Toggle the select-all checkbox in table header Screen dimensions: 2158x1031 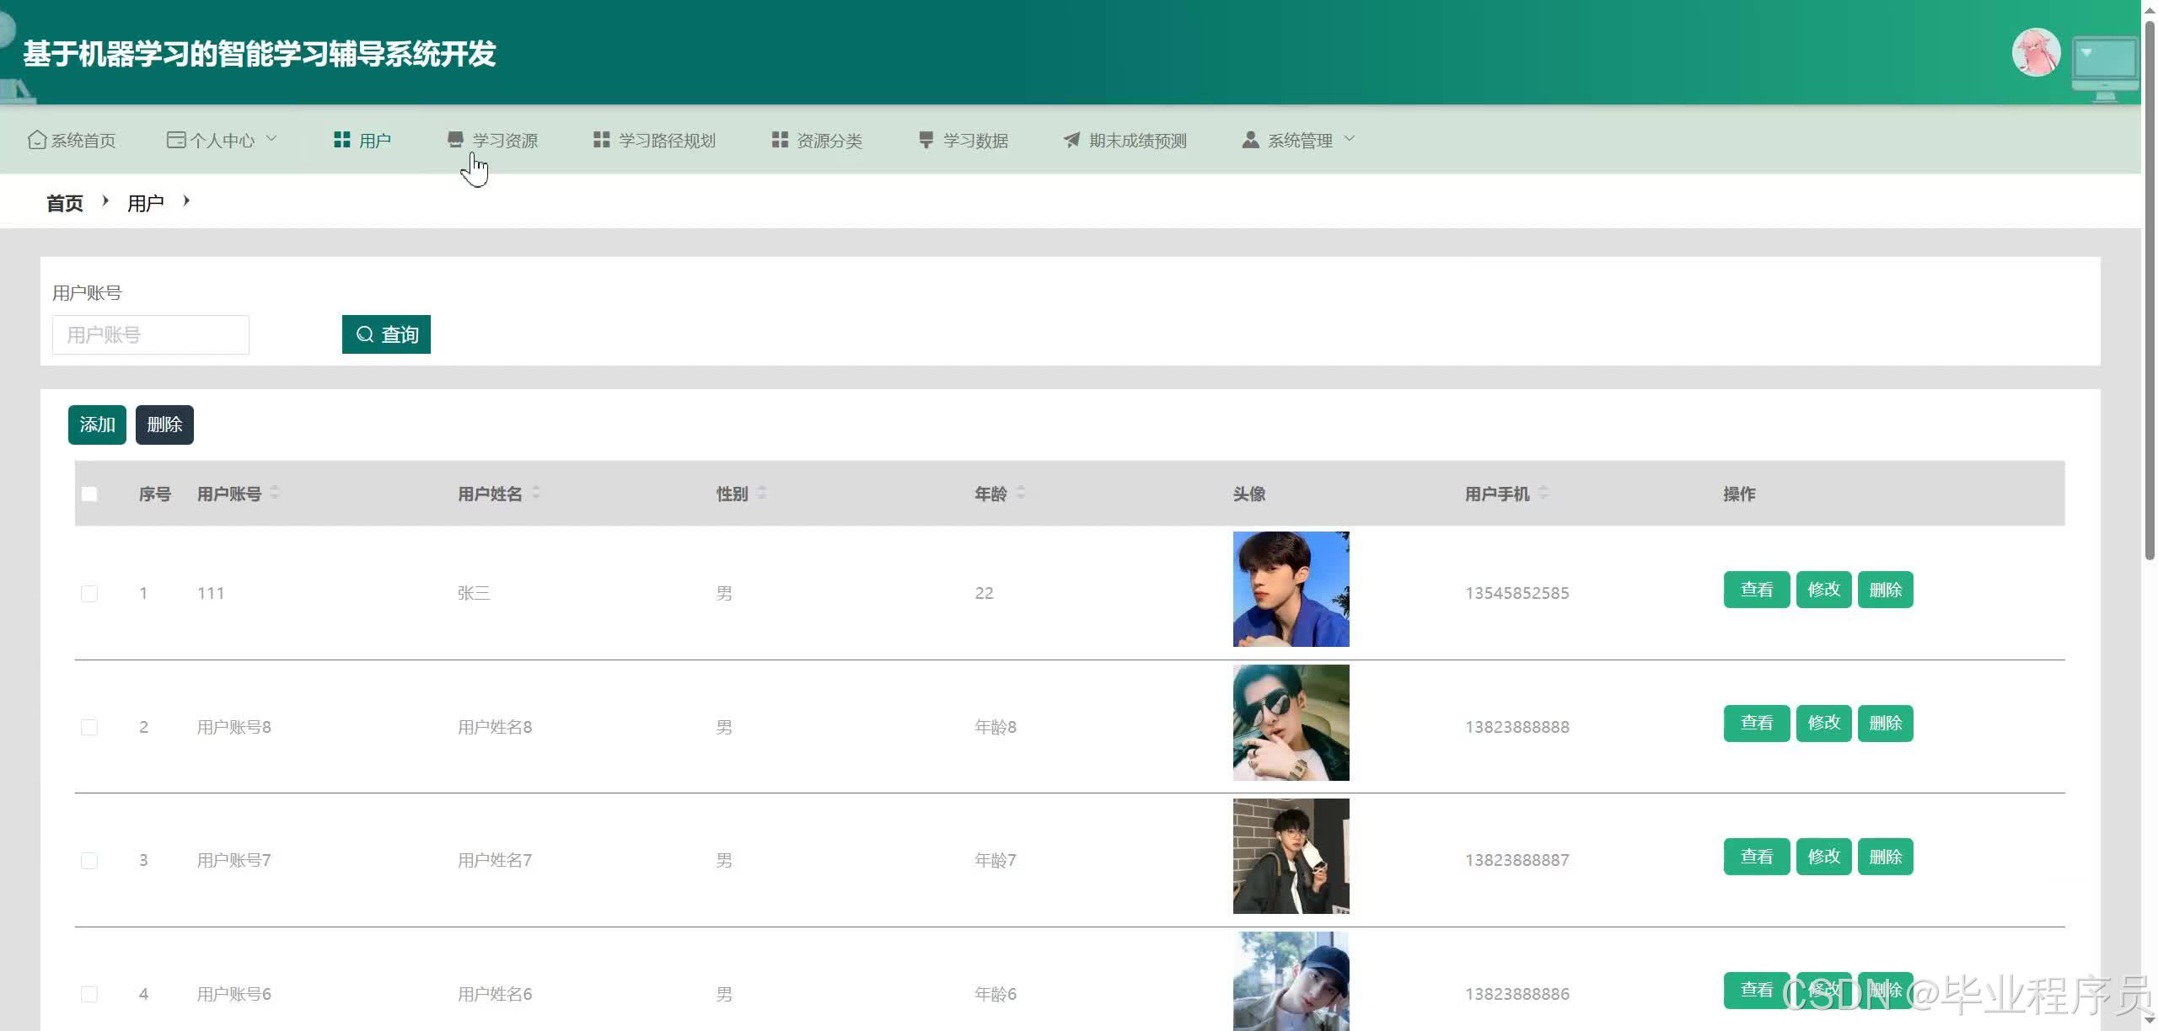click(89, 494)
